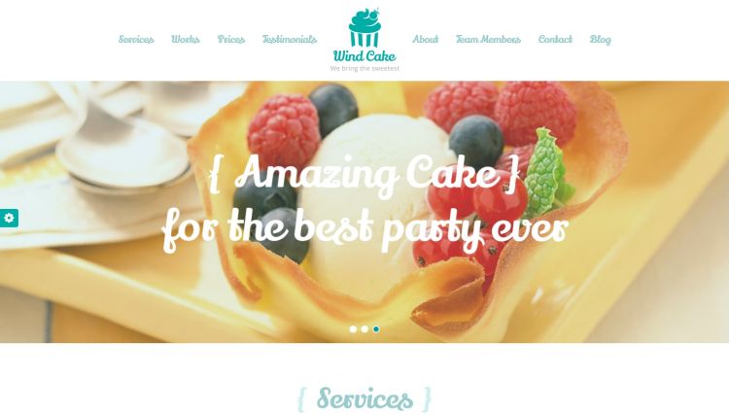Click the Amazing Cake slide headline
The height and width of the screenshot is (415, 729).
pos(364,173)
